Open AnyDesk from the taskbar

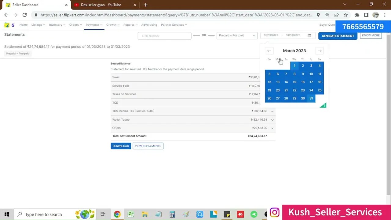point(240,214)
